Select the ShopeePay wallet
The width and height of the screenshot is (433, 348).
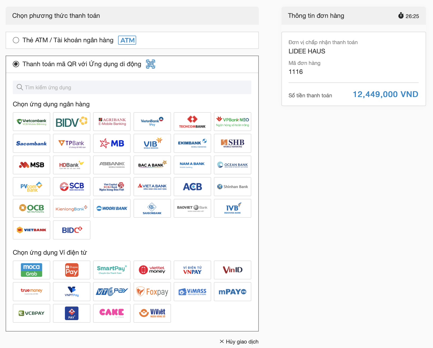click(72, 270)
